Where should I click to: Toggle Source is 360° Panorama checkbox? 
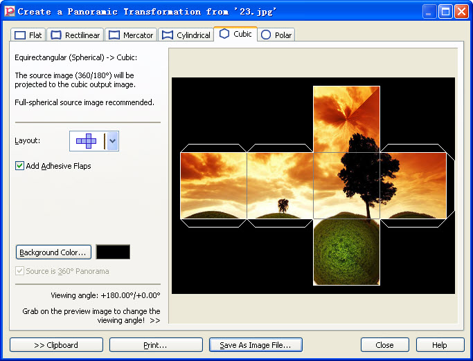click(x=19, y=271)
